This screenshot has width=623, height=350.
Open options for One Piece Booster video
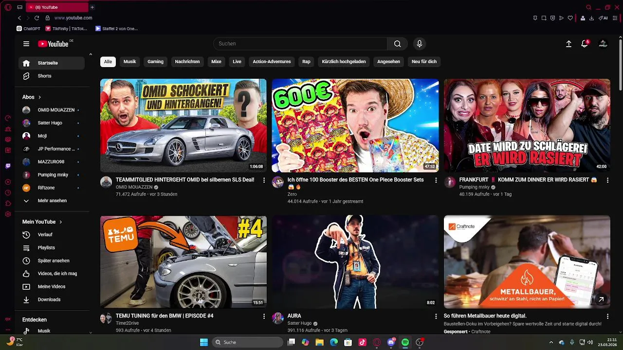pos(436,180)
